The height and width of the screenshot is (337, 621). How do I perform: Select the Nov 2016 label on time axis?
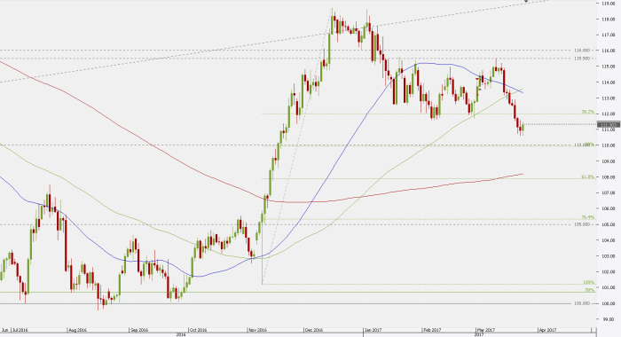pyautogui.click(x=257, y=330)
